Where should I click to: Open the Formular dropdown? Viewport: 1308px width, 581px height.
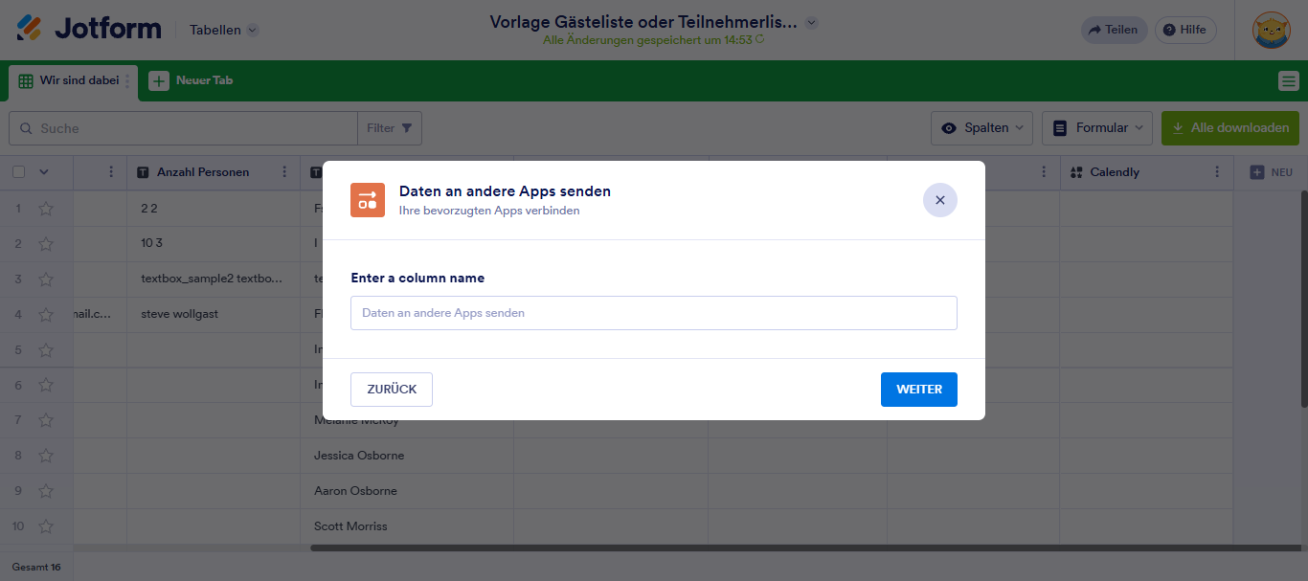[x=1096, y=128]
